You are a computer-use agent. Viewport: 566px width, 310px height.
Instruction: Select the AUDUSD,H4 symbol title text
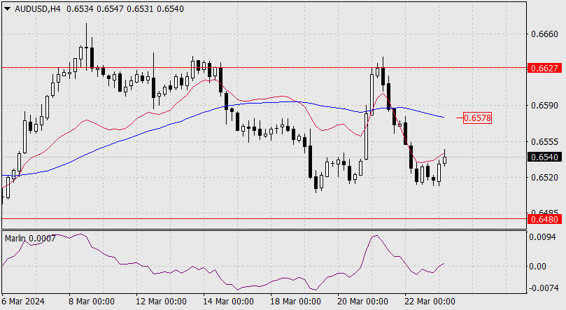38,9
